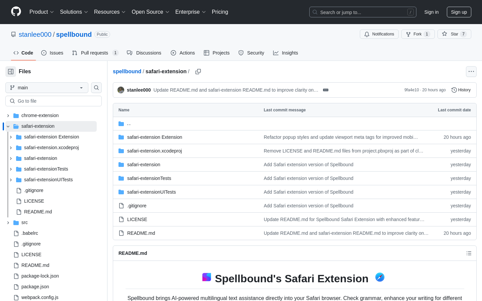
Task: Open the Open Source menu
Action: click(x=151, y=12)
